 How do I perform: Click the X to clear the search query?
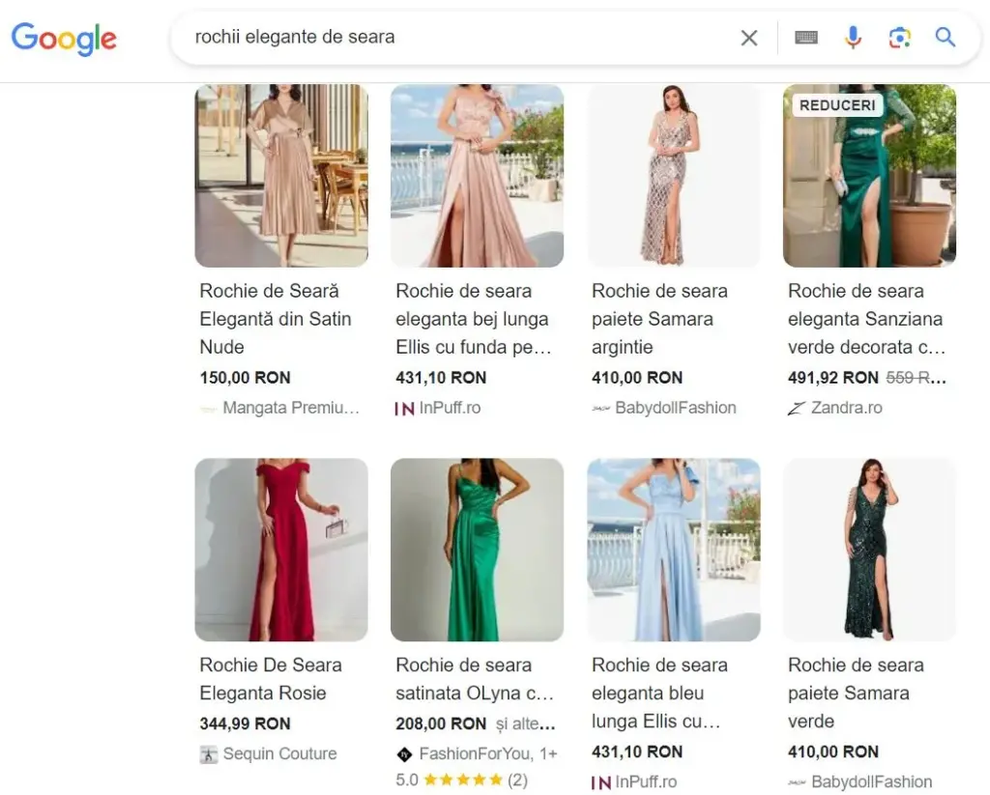[749, 38]
